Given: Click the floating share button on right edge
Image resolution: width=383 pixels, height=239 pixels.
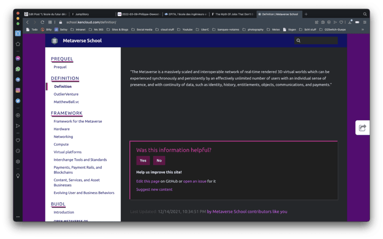Looking at the screenshot, I should coord(362,128).
